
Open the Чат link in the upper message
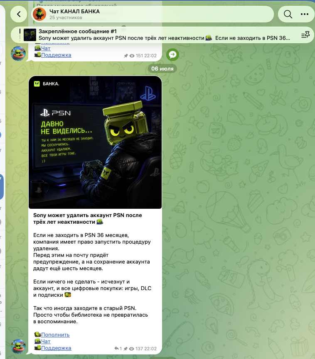tap(46, 48)
